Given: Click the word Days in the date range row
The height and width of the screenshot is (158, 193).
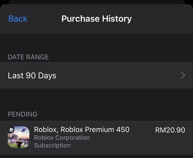Looking at the screenshot, I should [47, 76].
